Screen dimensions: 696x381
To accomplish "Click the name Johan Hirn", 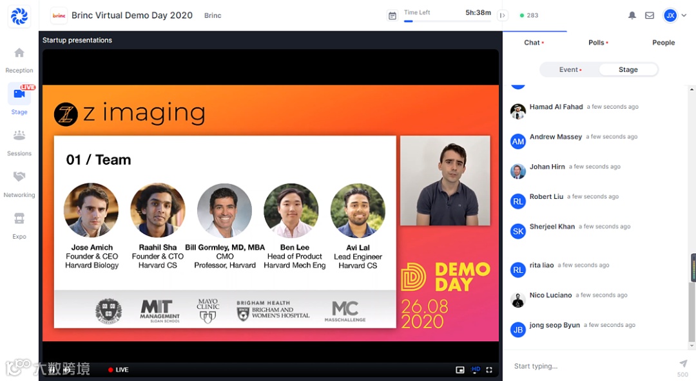I will click(x=547, y=167).
